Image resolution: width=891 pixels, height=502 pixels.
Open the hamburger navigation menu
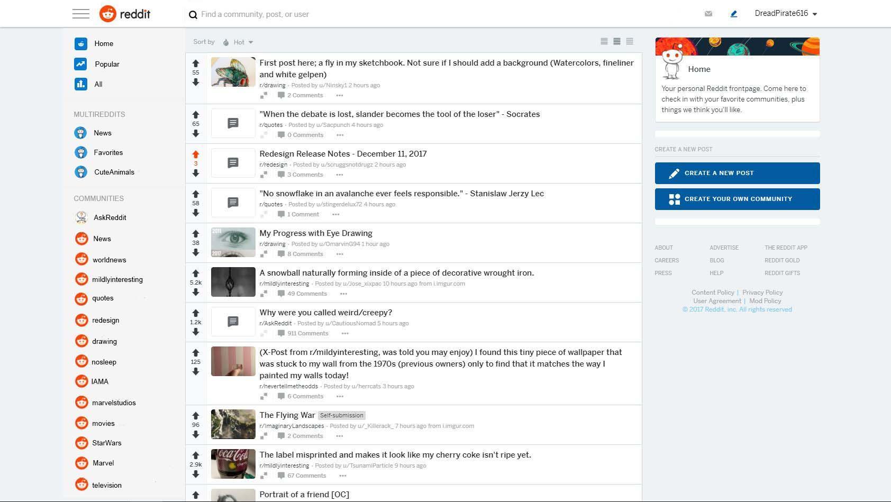click(x=80, y=13)
